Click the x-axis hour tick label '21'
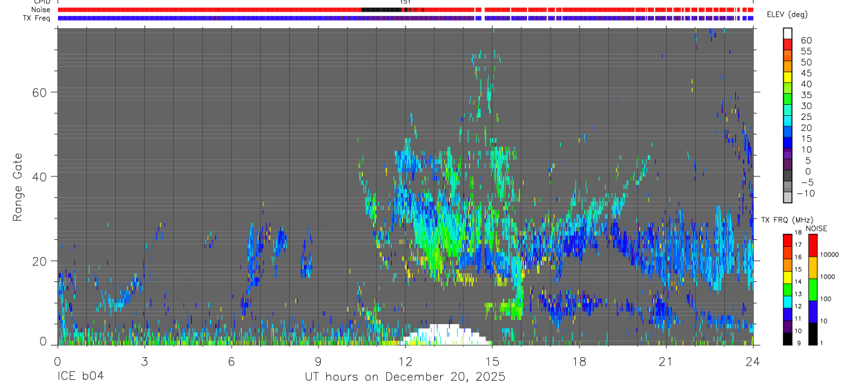The image size is (847, 391). pos(666,361)
